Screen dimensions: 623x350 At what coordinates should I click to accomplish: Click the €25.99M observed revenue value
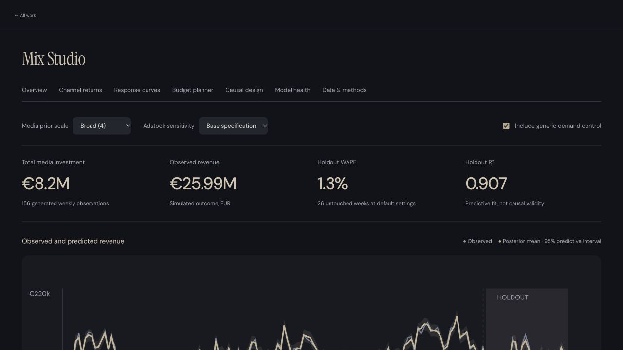[x=203, y=184]
